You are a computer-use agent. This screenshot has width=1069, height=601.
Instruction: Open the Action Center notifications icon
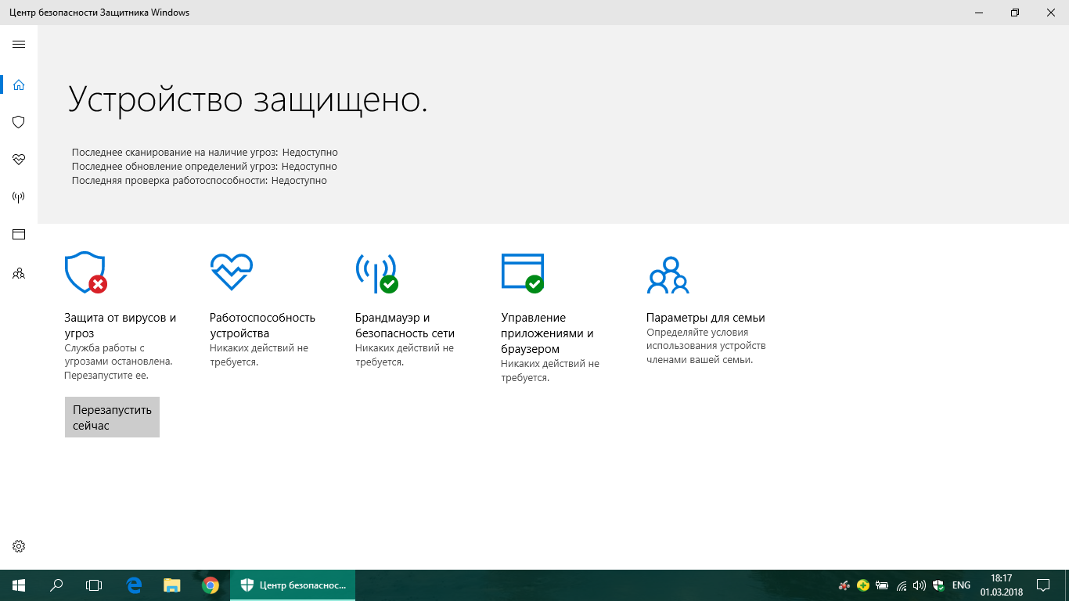(1044, 585)
